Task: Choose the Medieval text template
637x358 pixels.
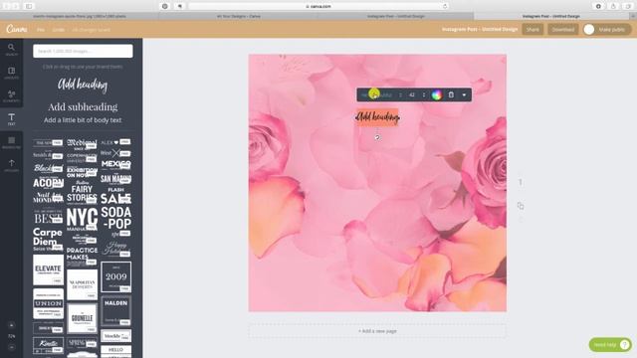Action: click(x=82, y=143)
